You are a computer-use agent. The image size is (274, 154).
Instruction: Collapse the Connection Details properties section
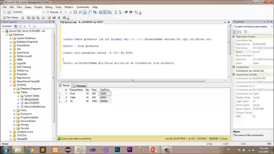pyautogui.click(x=234, y=74)
